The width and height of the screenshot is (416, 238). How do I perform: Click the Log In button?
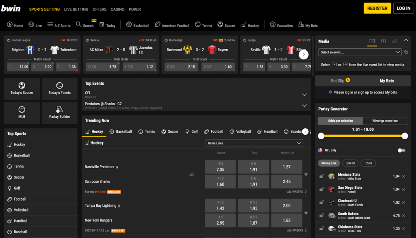pyautogui.click(x=403, y=8)
